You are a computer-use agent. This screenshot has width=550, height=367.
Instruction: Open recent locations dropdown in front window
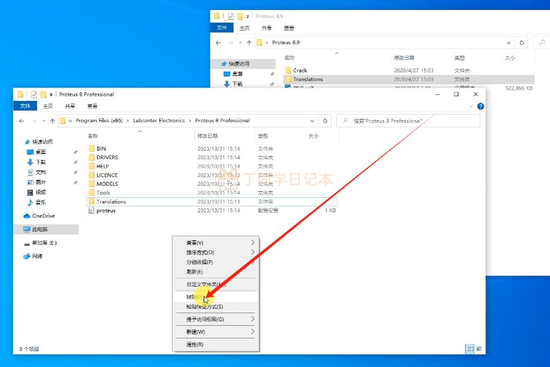(x=44, y=121)
